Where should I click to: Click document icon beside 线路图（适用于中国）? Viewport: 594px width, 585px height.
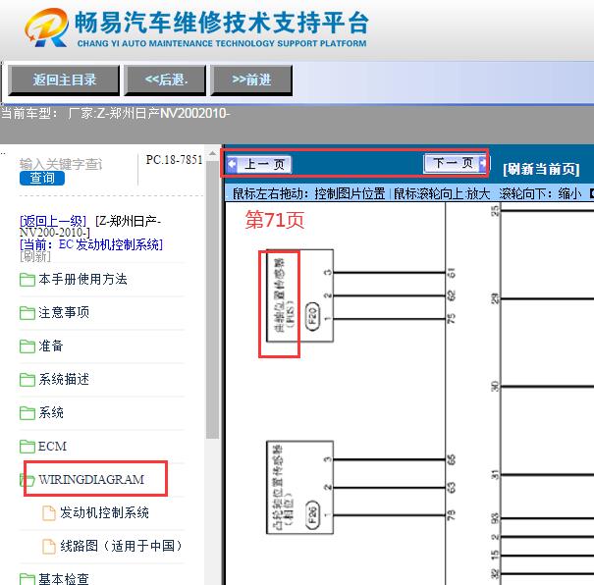49,547
